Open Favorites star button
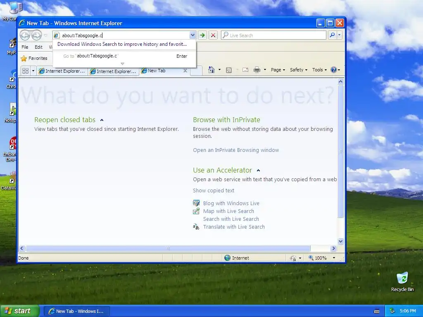The height and width of the screenshot is (317, 423). [x=34, y=58]
